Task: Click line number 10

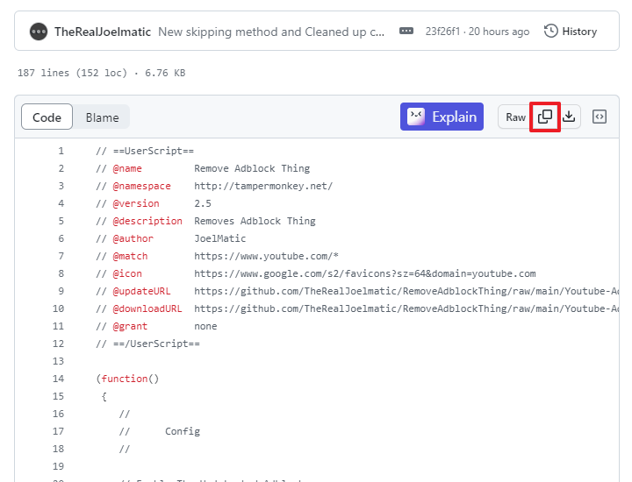Action: [x=58, y=308]
